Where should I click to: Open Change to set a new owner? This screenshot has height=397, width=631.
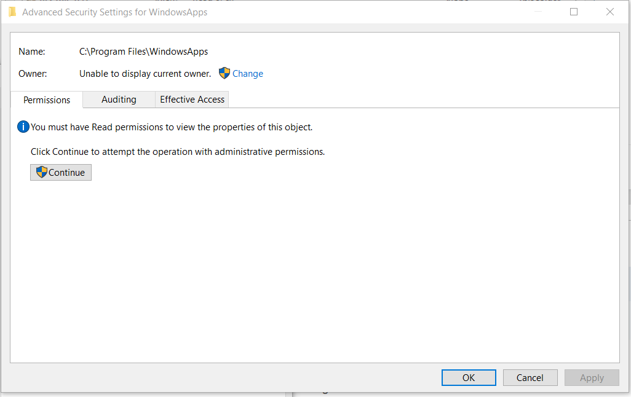(x=248, y=73)
